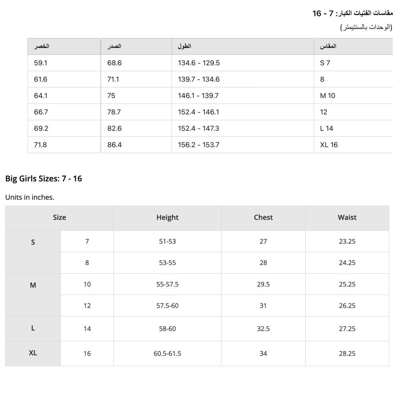
Task: Click the Size column header
Action: point(60,218)
